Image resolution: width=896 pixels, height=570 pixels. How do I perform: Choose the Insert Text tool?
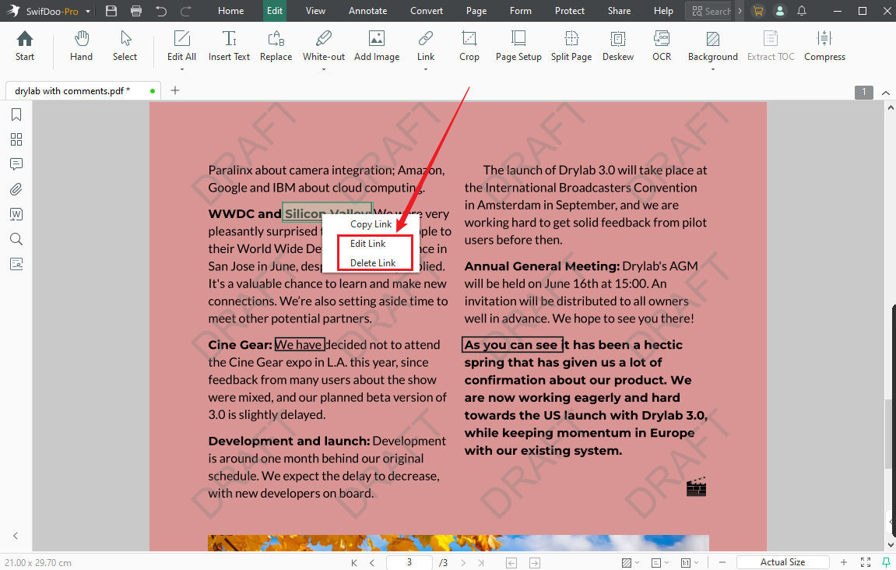coord(229,46)
